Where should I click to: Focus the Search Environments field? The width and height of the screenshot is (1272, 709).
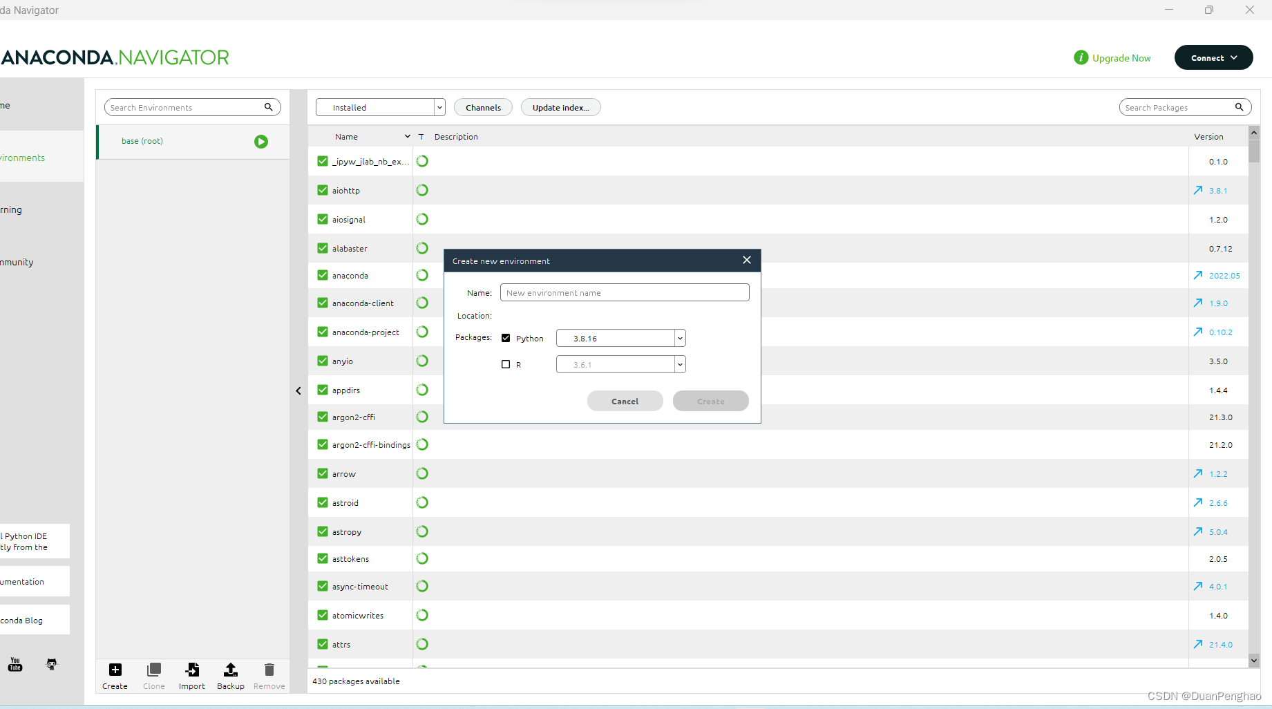click(x=193, y=107)
